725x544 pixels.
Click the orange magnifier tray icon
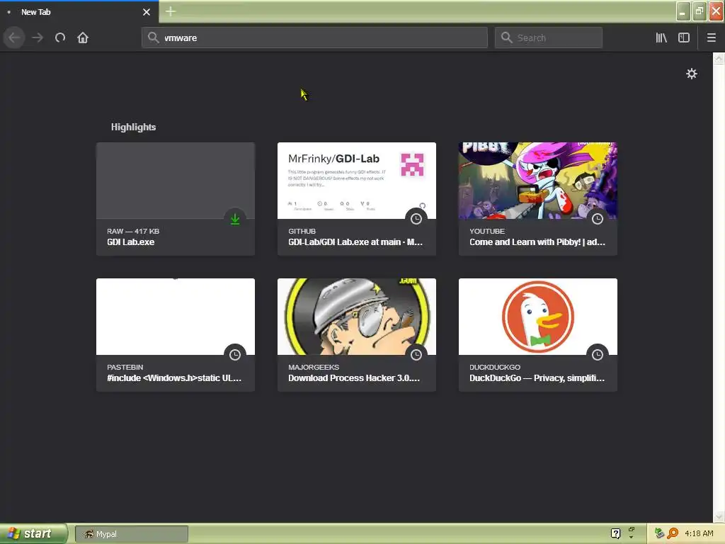point(673,533)
